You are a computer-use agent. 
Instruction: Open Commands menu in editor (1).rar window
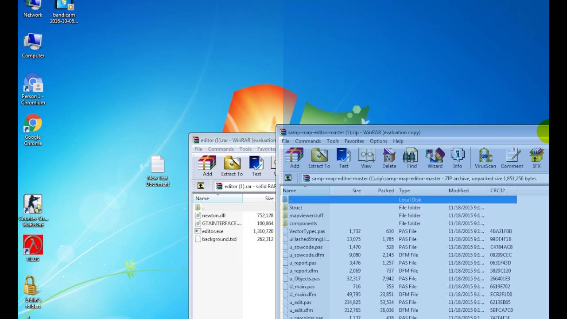(x=221, y=149)
